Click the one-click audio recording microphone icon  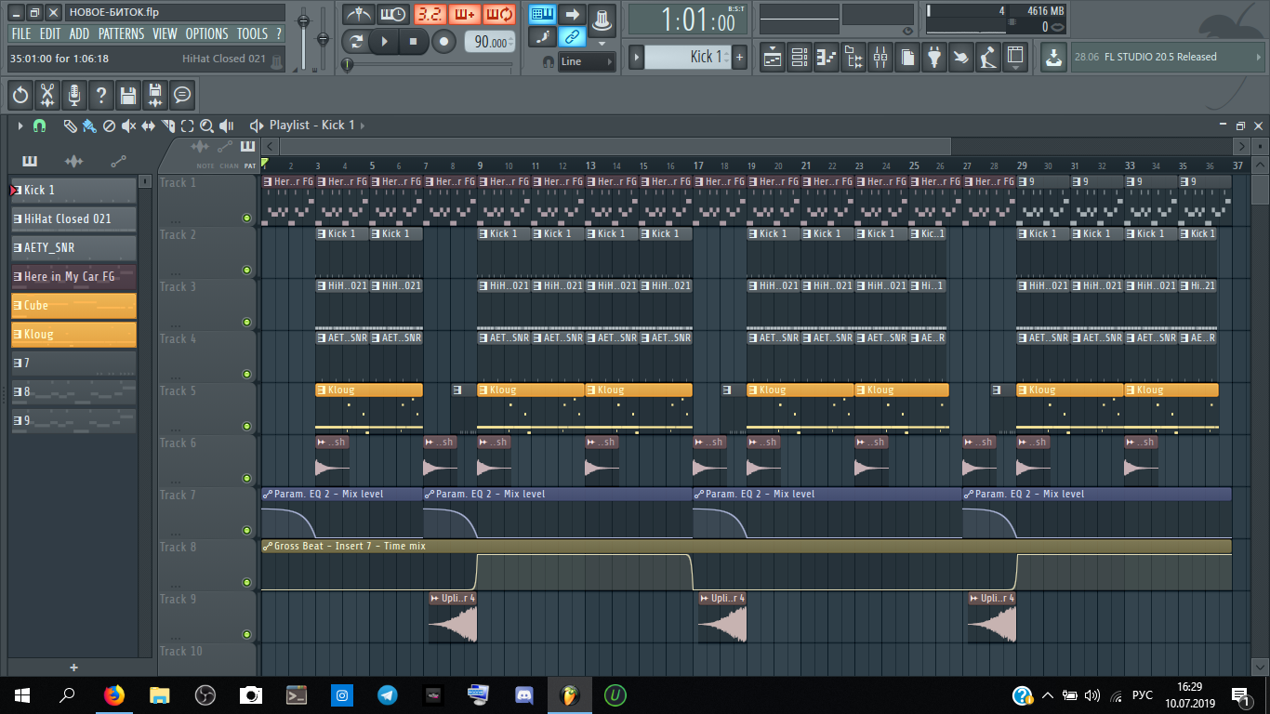point(74,95)
